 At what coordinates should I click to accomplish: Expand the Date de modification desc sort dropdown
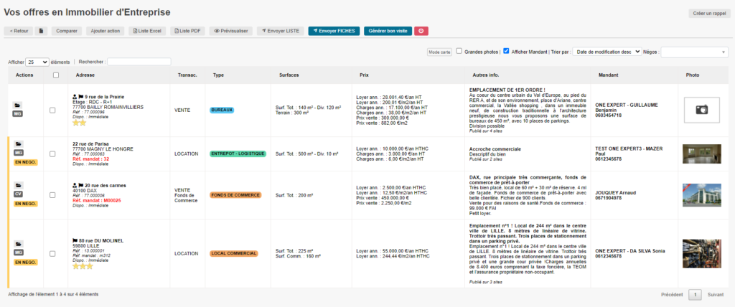[x=607, y=52]
